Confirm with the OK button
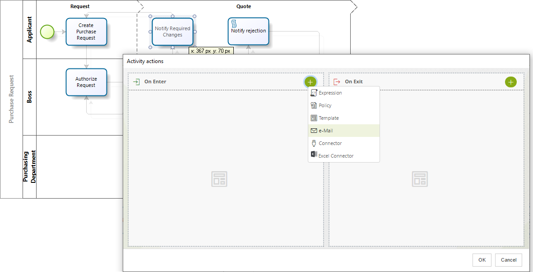533x272 pixels. [482, 260]
